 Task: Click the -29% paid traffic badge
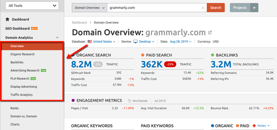170,64
